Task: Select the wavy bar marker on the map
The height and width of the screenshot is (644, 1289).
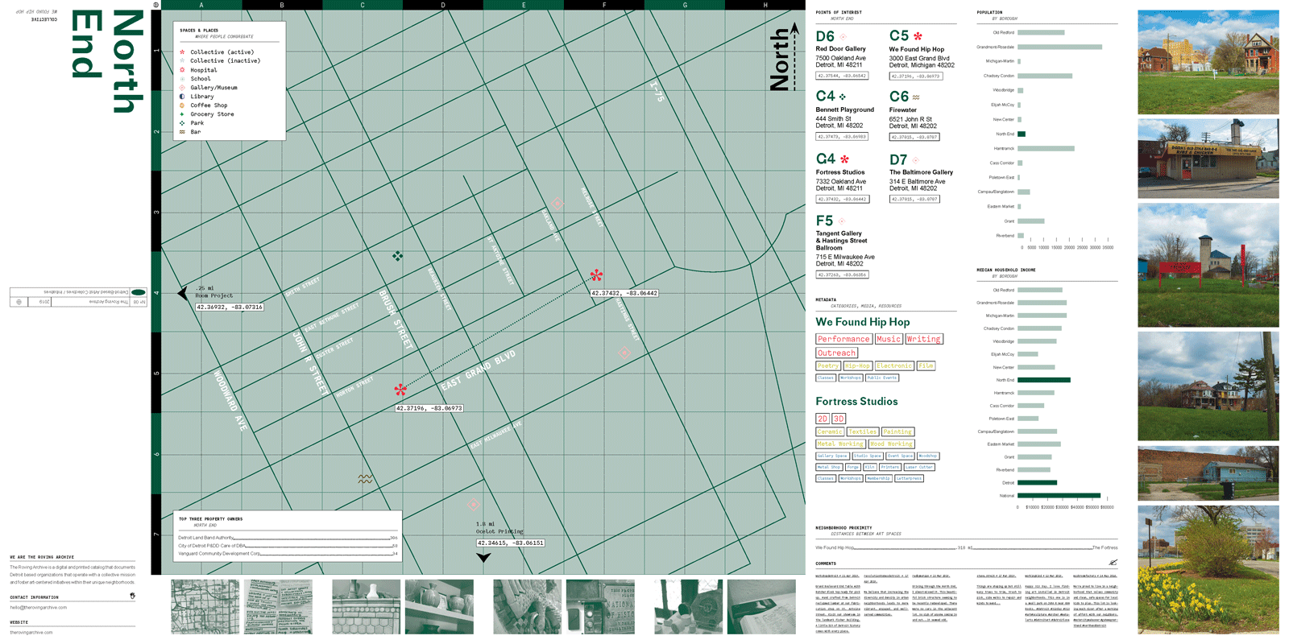Action: click(x=365, y=478)
